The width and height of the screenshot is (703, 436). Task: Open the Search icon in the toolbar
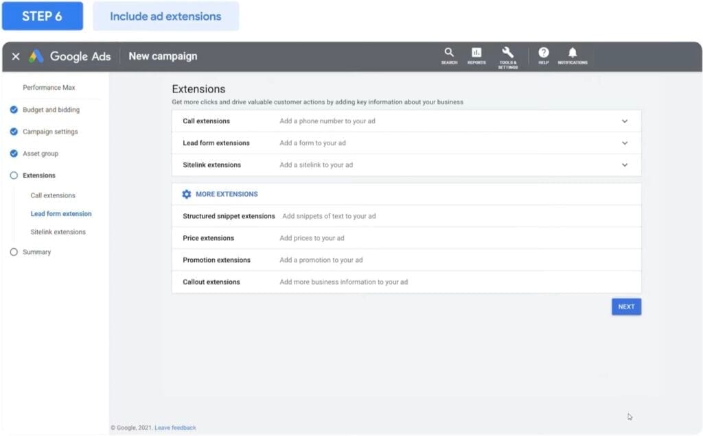[449, 55]
